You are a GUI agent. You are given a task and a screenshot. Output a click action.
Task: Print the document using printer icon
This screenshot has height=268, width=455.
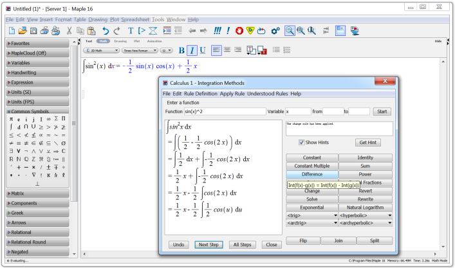(44, 30)
